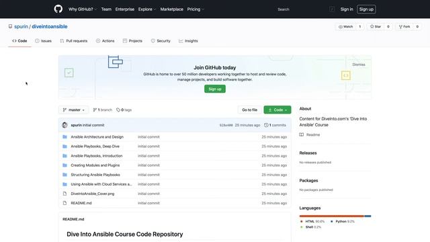Image resolution: width=430 pixels, height=242 pixels.
Task: Open Marketplace from the header
Action: (172, 9)
